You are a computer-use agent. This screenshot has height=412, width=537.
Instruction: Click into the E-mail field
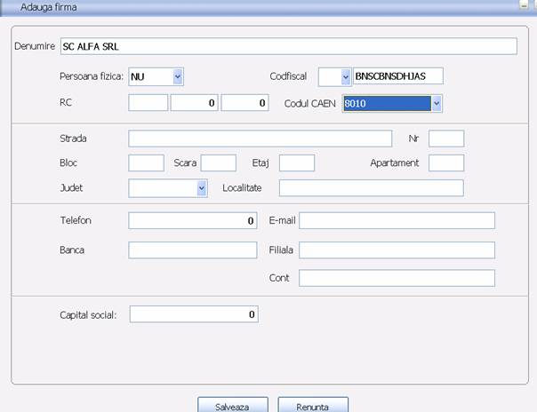[397, 221]
